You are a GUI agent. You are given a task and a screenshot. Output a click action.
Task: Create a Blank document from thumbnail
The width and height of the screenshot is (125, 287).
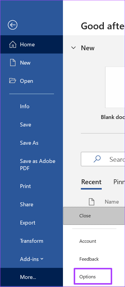[x=115, y=87]
